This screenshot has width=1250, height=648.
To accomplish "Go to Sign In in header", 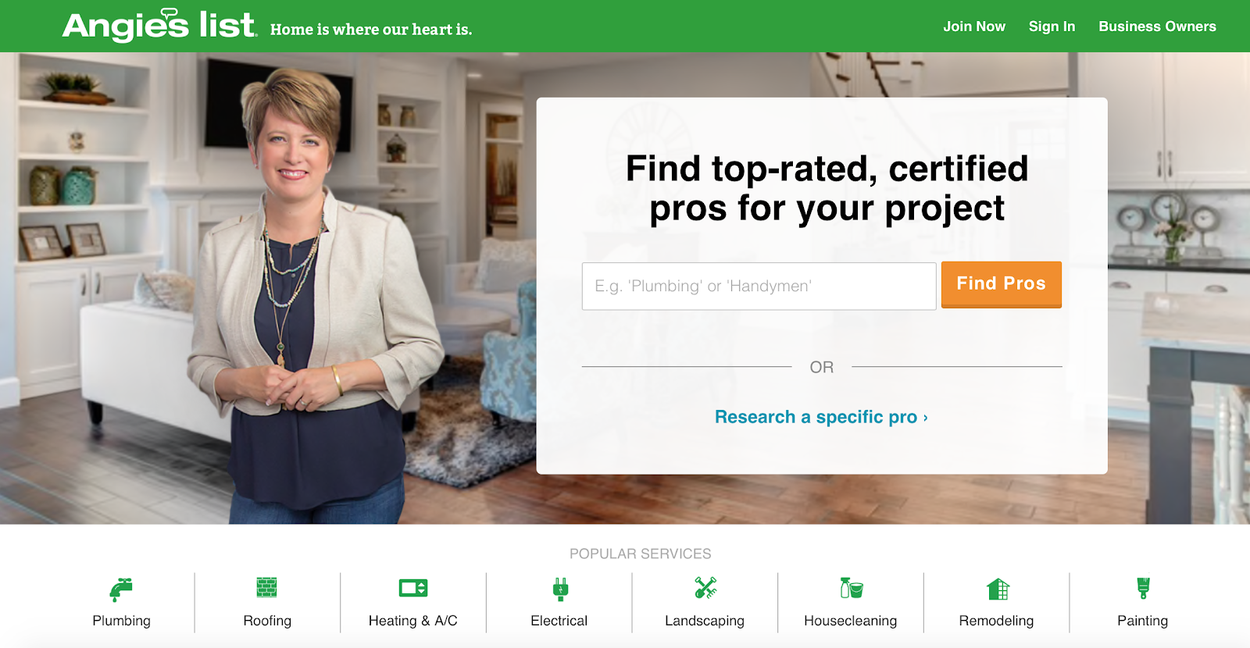I will 1052,27.
